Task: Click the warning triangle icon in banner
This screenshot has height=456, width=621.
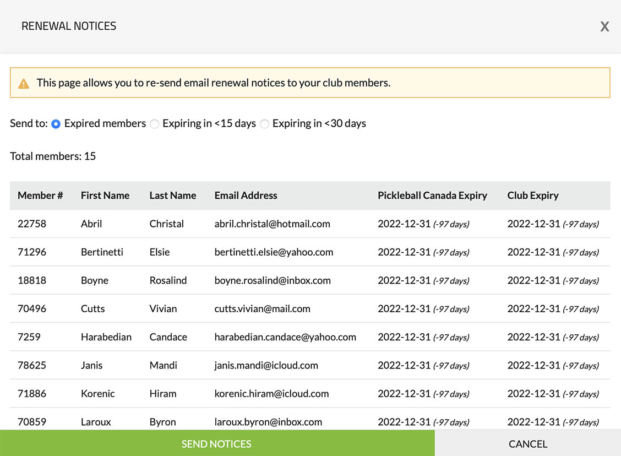Action: pyautogui.click(x=24, y=84)
